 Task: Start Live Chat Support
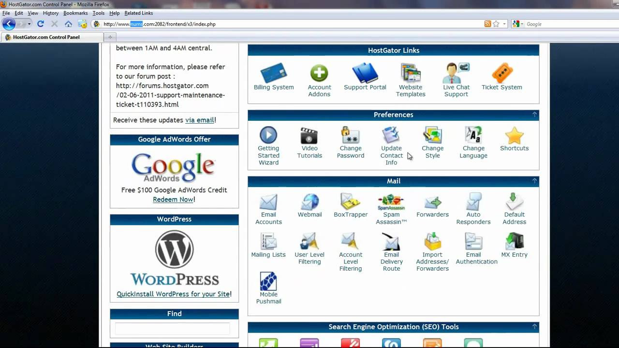coord(456,80)
